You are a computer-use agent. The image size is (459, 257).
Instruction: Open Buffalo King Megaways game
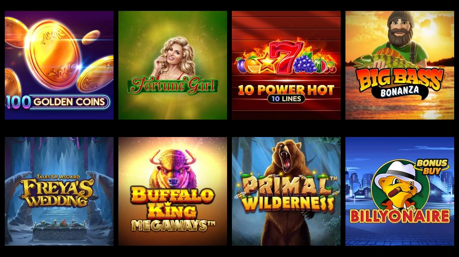pos(173,191)
